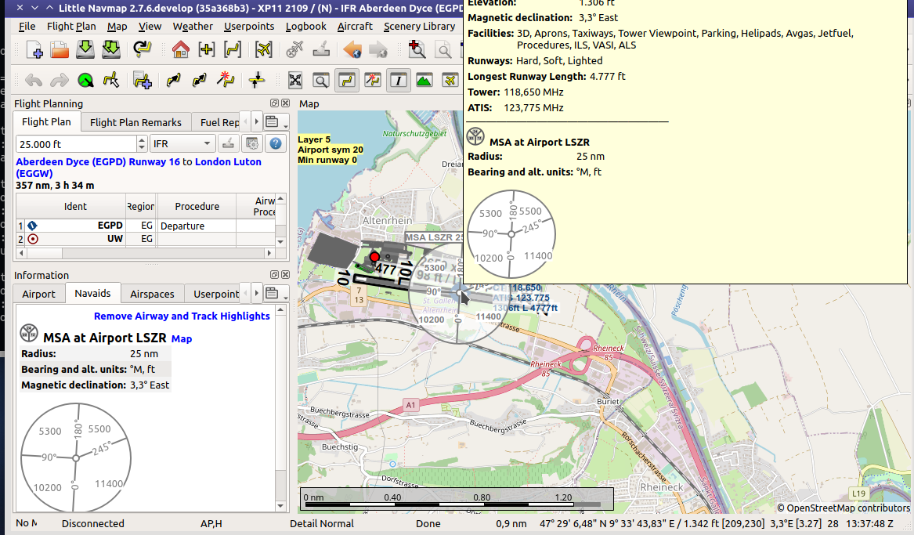Click the yellow plus center icon
This screenshot has height=535, width=914.
[x=206, y=49]
